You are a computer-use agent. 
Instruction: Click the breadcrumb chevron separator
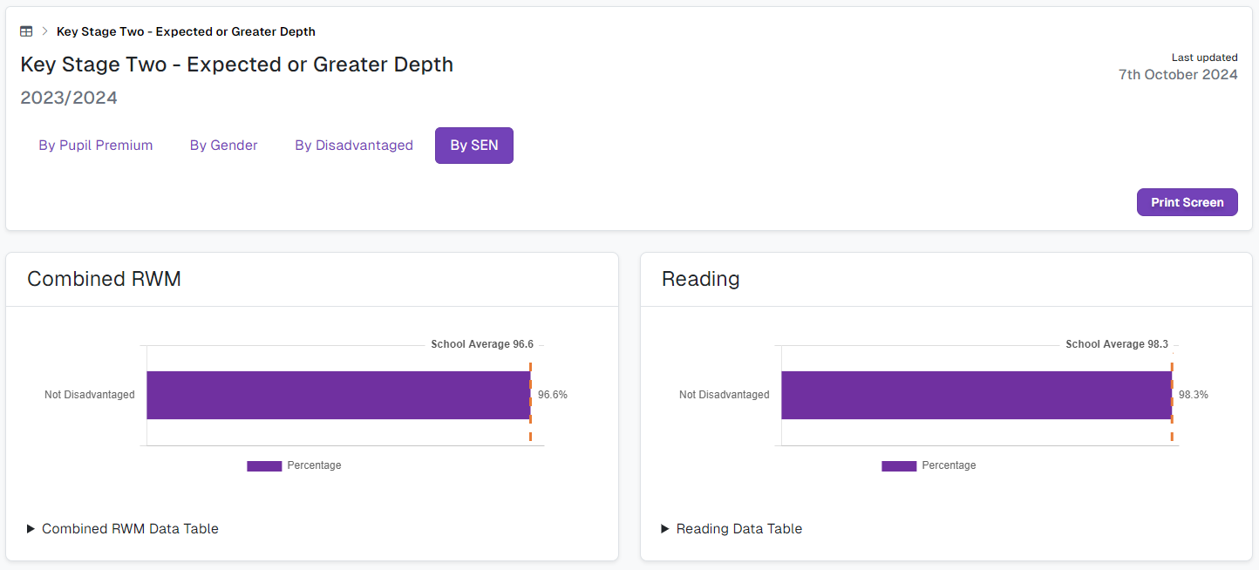[x=43, y=31]
